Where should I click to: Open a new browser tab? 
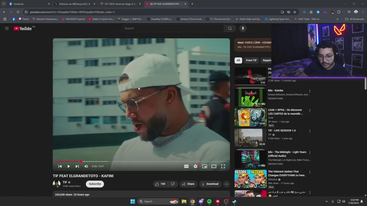click(192, 4)
